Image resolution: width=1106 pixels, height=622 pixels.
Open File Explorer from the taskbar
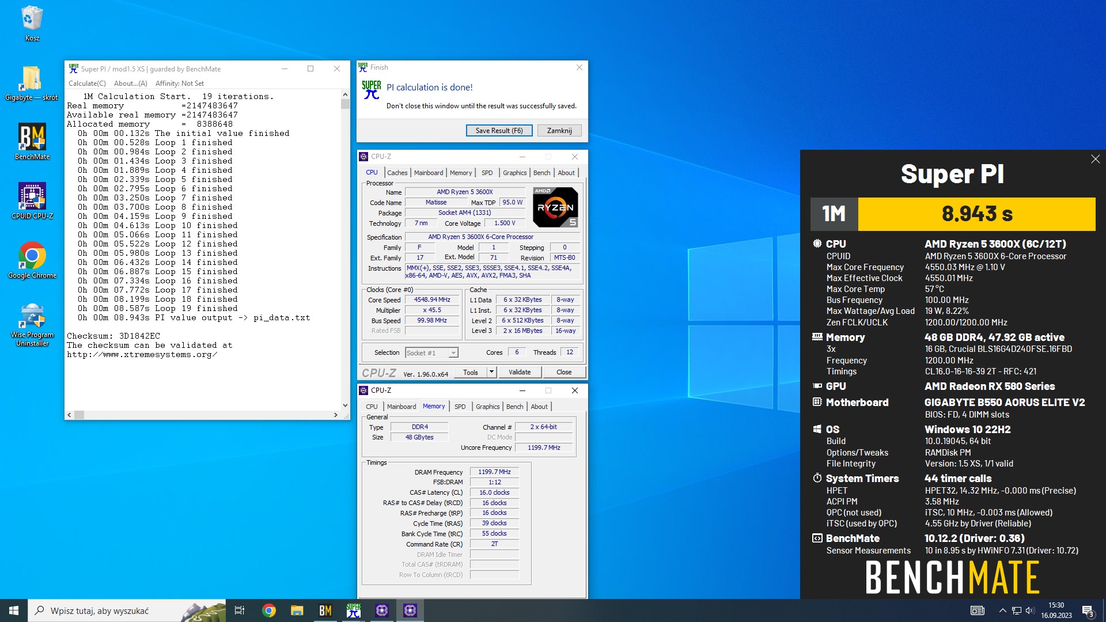[x=297, y=610]
